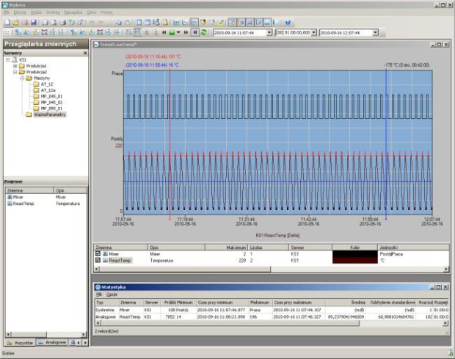Click the KS1 server icon in tree
Image resolution: width=455 pixels, height=359 pixels.
point(15,59)
